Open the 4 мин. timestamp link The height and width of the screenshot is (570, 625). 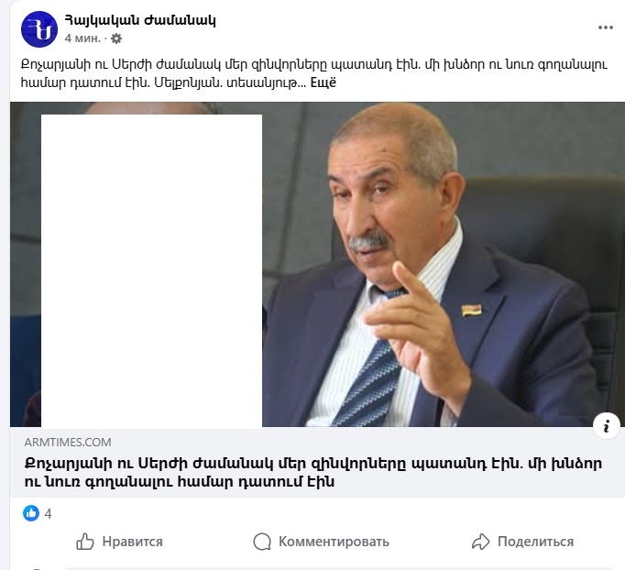[x=82, y=38]
